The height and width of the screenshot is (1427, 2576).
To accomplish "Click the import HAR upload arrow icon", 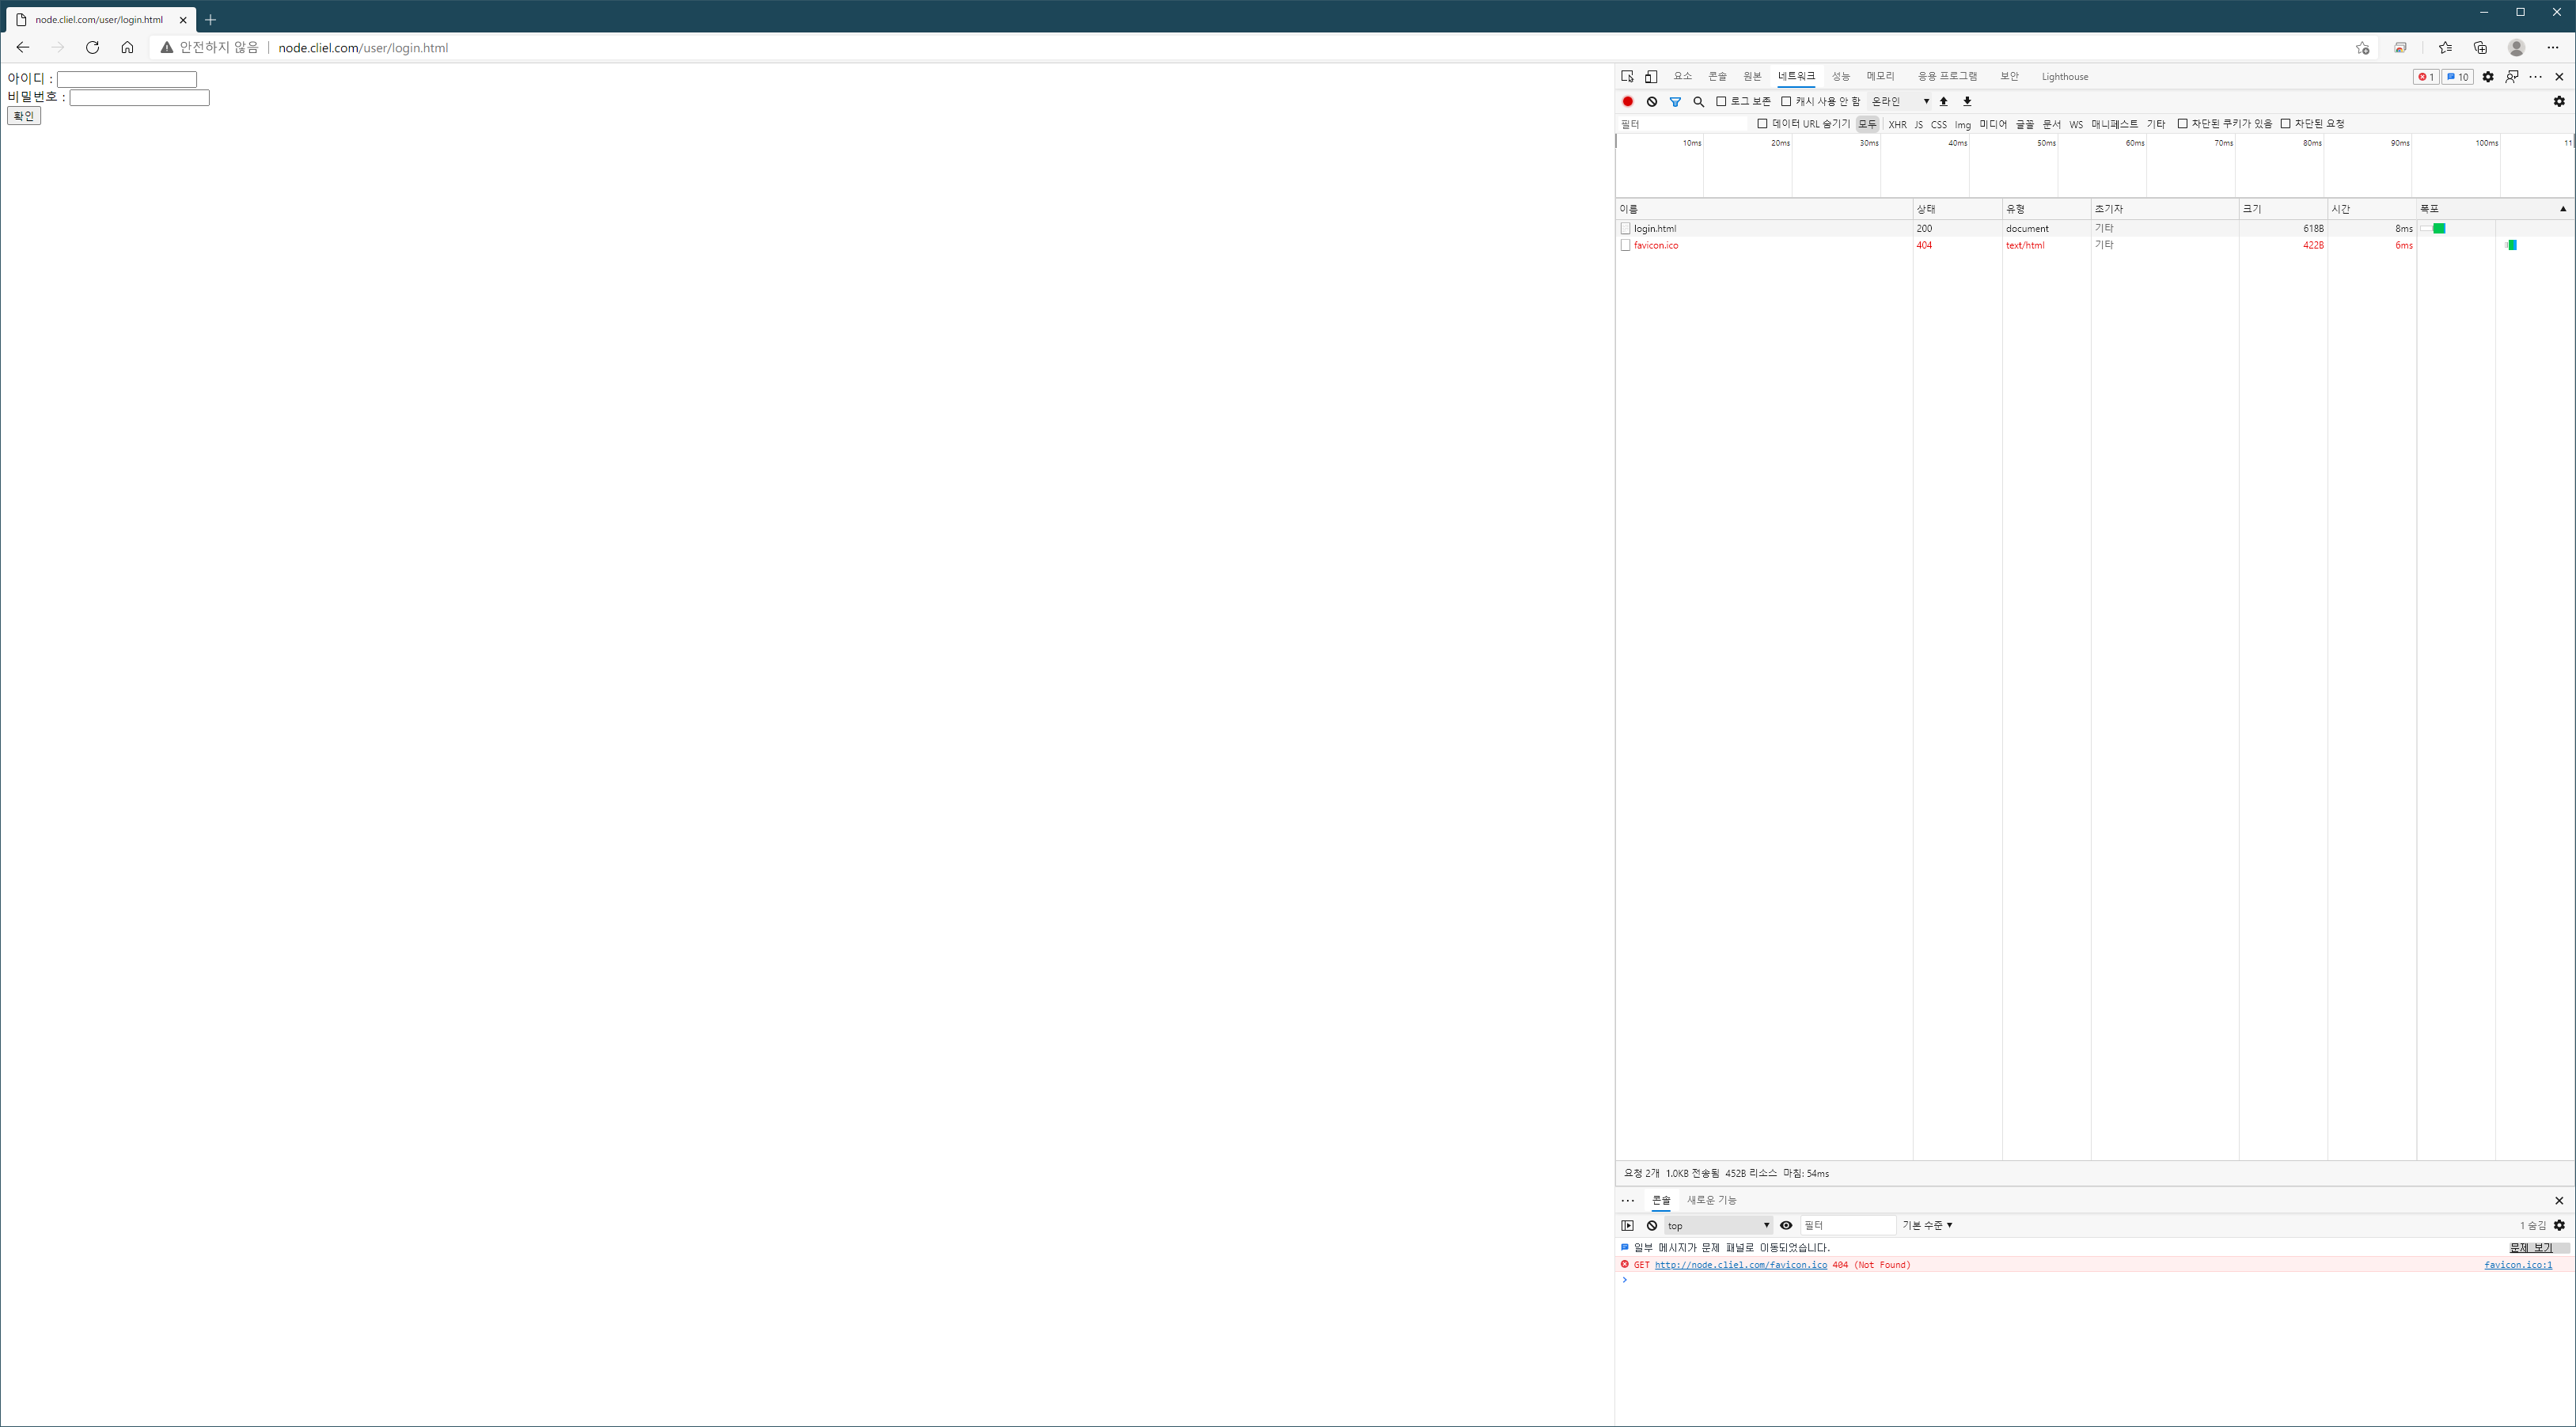I will 1943,101.
